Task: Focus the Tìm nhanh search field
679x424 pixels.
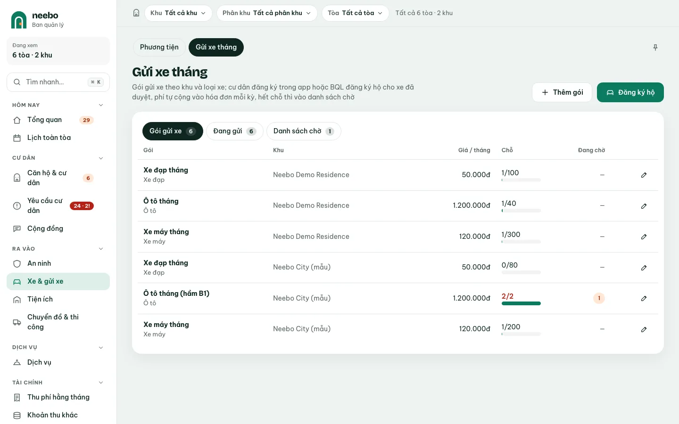Action: (x=58, y=82)
